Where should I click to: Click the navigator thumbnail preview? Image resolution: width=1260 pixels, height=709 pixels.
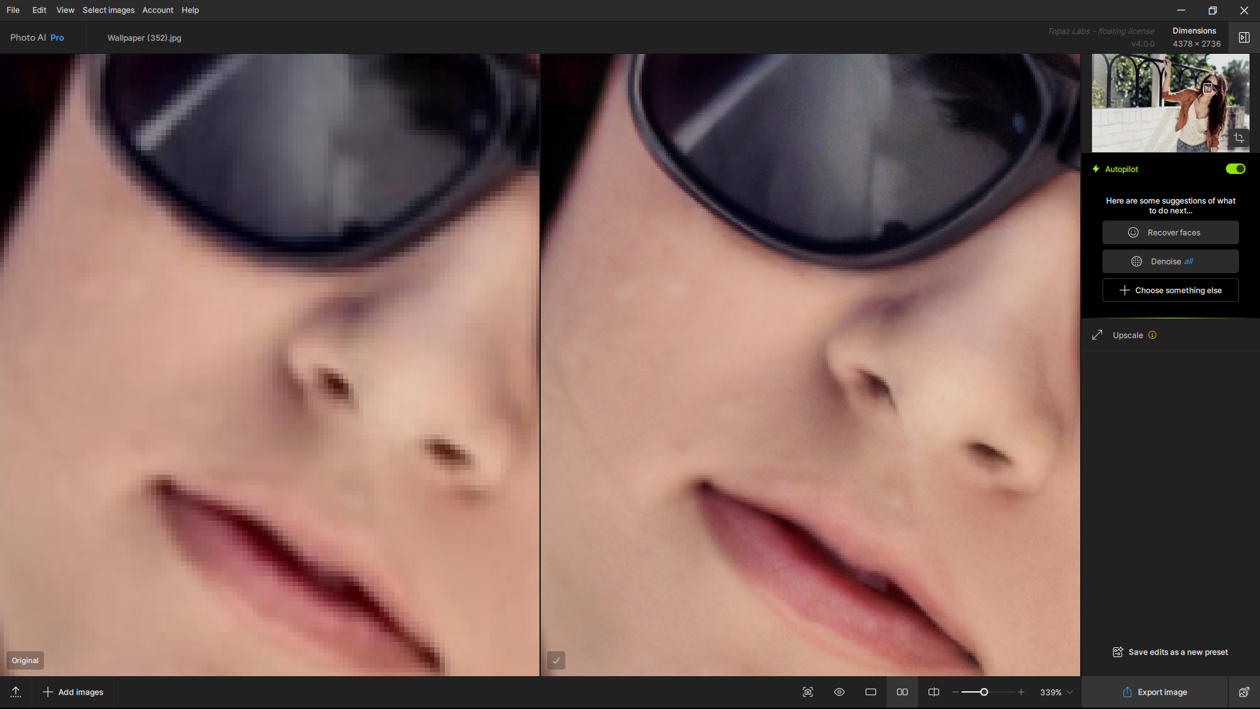coord(1155,103)
